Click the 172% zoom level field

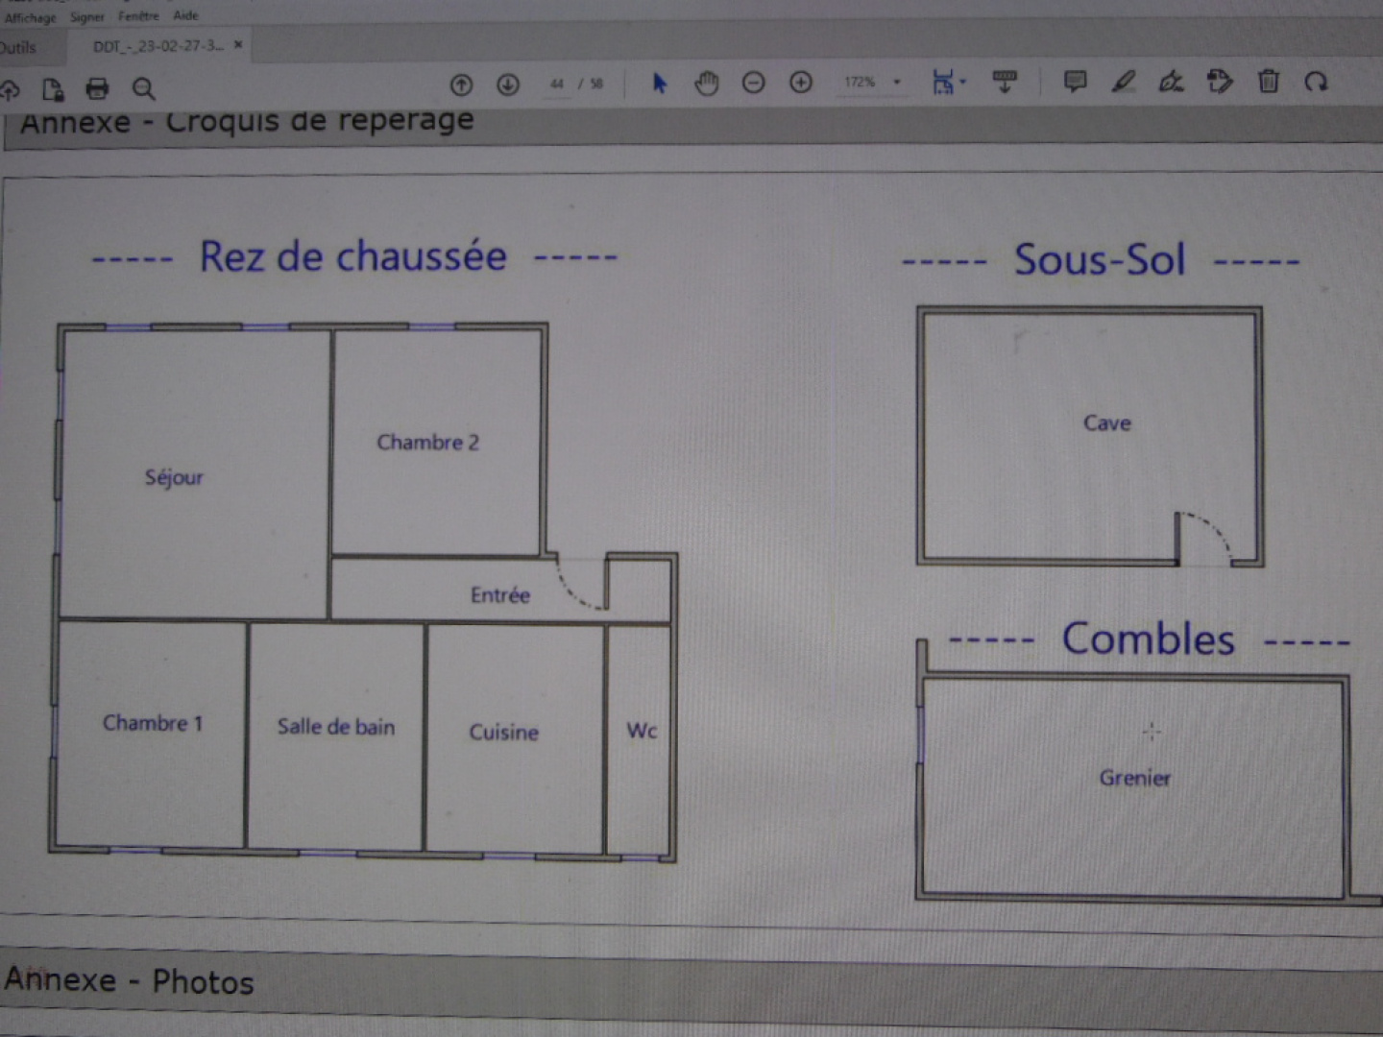[860, 83]
